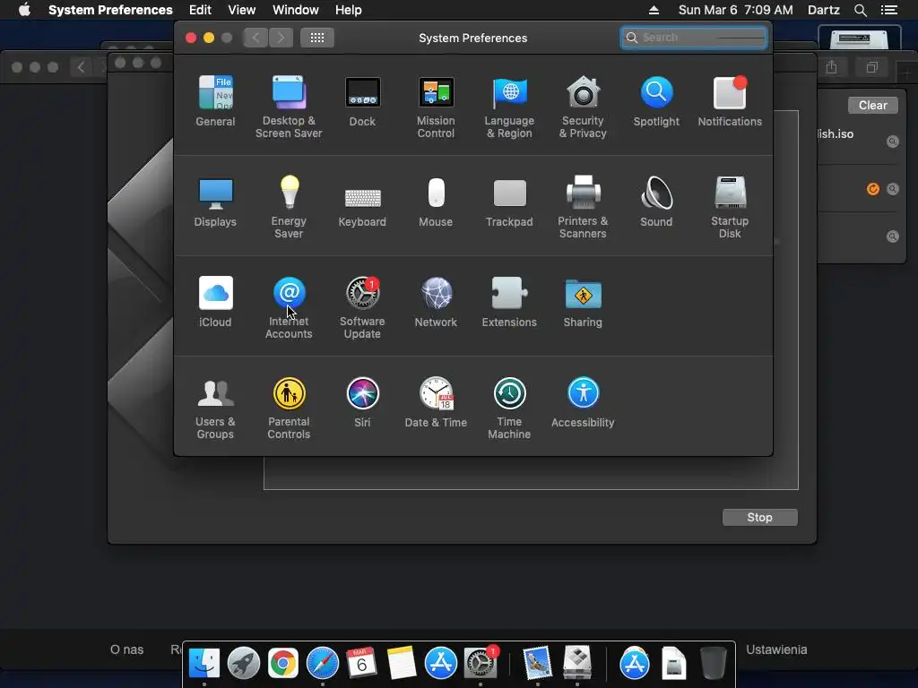Open the Trash in the Dock
The image size is (918, 688).
tap(713, 664)
